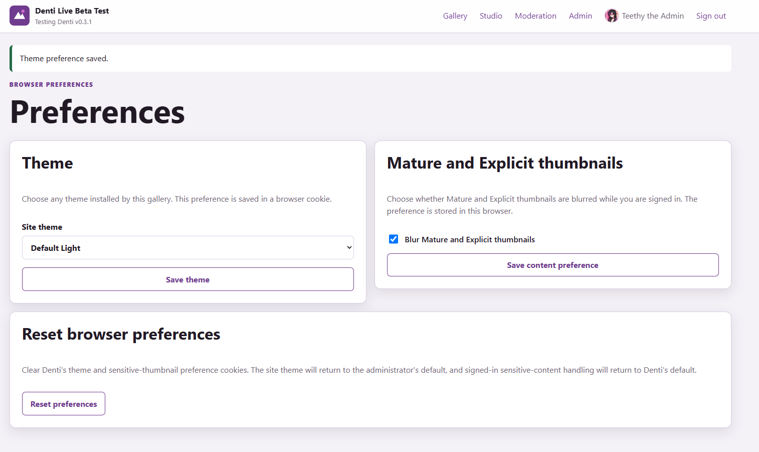Click the Reset preferences button
Image resolution: width=759 pixels, height=452 pixels.
[x=64, y=404]
